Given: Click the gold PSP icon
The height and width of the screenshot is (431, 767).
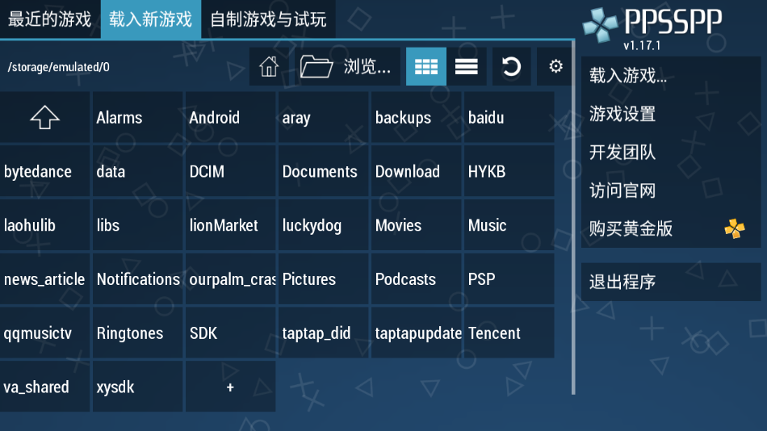Looking at the screenshot, I should pos(734,229).
